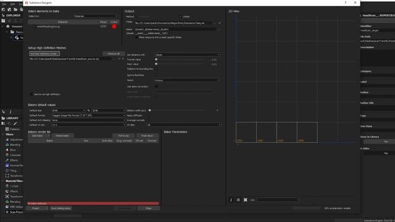Click the fit view icon in 2D View toolbar
This screenshot has height=222, width=395.
(x=238, y=200)
